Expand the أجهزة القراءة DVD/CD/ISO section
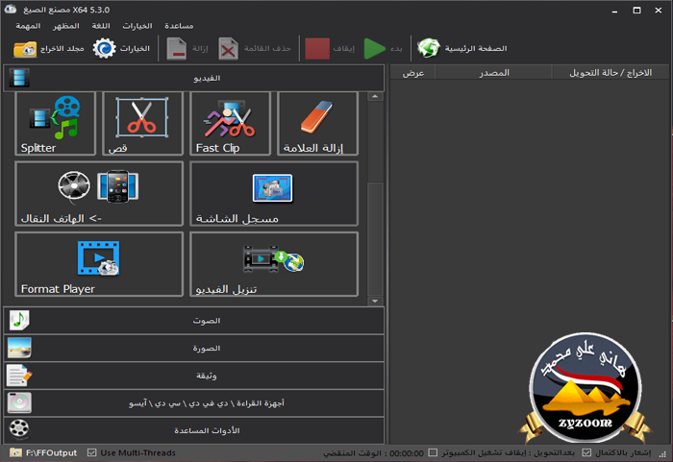The height and width of the screenshot is (462, 673). 194,402
